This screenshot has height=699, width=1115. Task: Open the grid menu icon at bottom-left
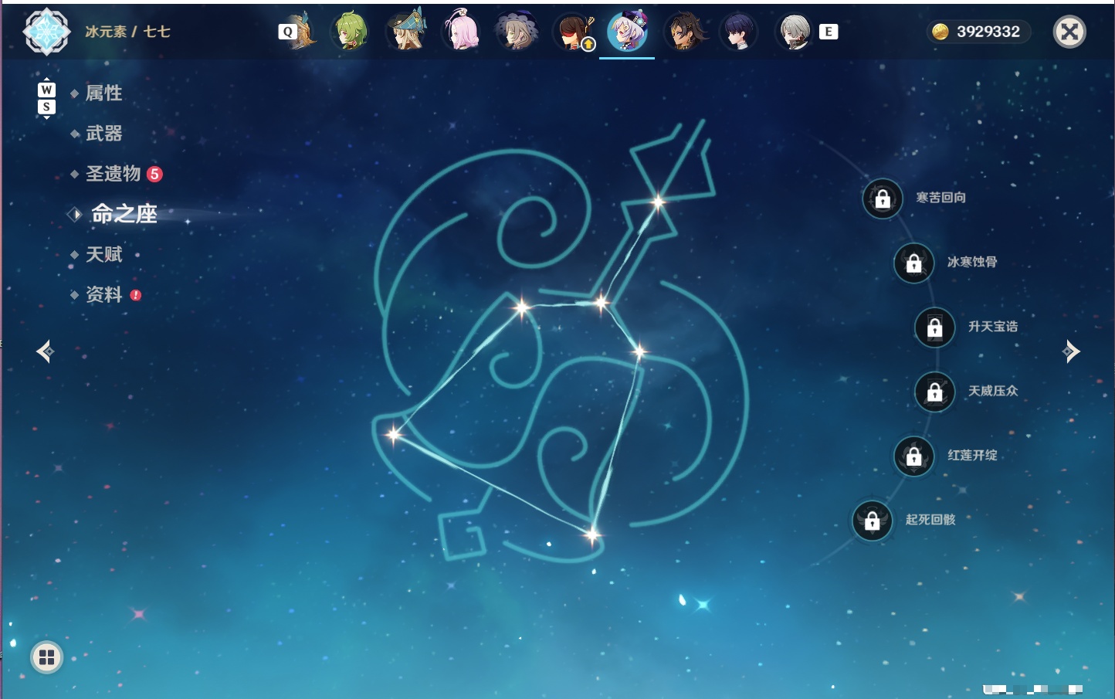point(46,657)
